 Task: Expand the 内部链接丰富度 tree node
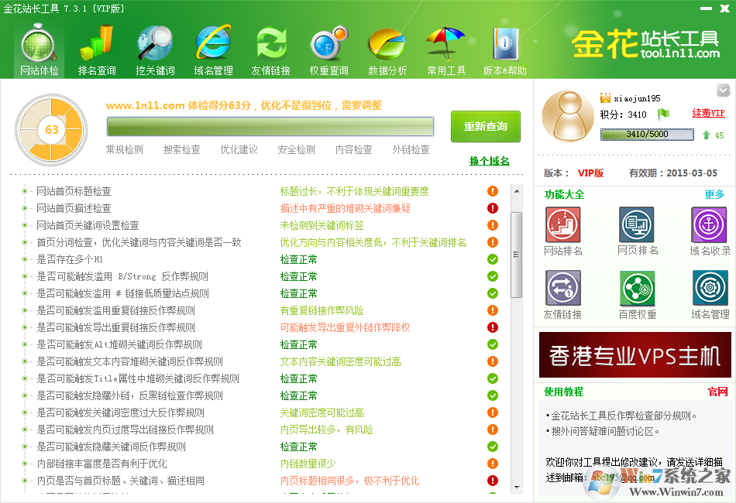[25, 464]
